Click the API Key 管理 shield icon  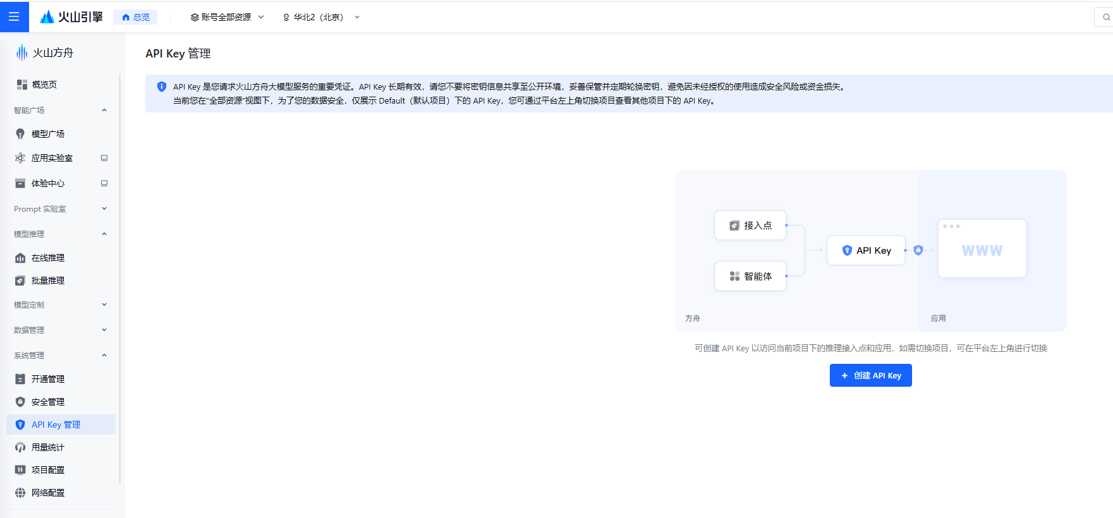pos(20,425)
